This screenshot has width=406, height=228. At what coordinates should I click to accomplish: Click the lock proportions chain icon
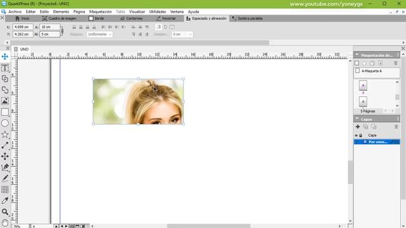(x=62, y=31)
